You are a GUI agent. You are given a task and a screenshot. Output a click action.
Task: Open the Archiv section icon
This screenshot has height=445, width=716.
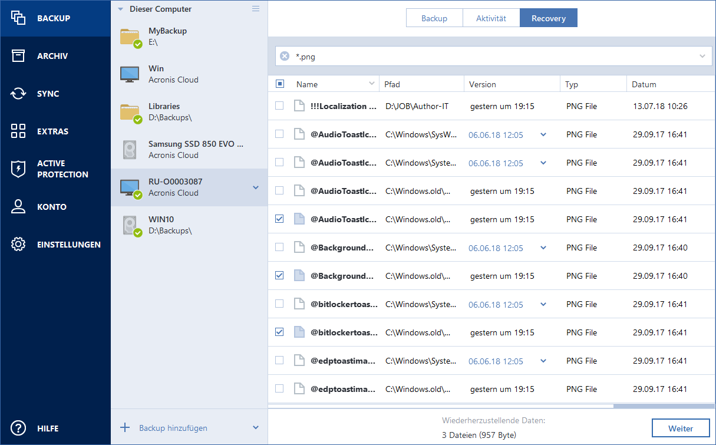[x=18, y=56]
